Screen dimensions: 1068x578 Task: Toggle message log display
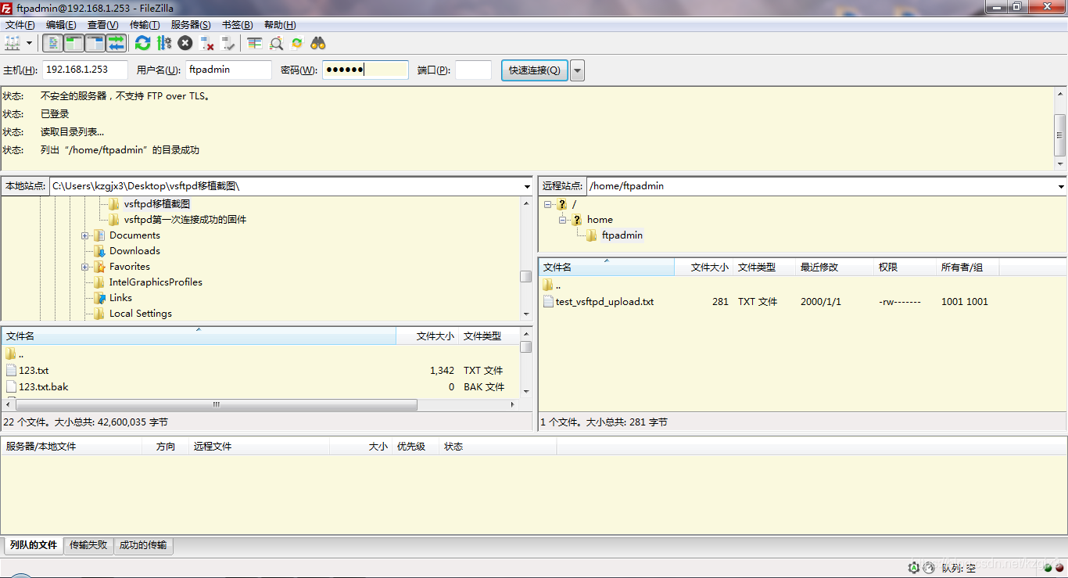53,43
